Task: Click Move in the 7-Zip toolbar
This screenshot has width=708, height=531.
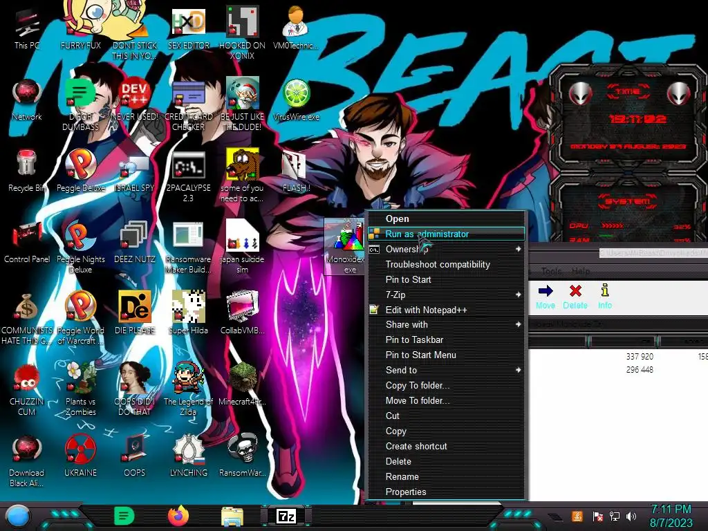Action: pyautogui.click(x=546, y=297)
